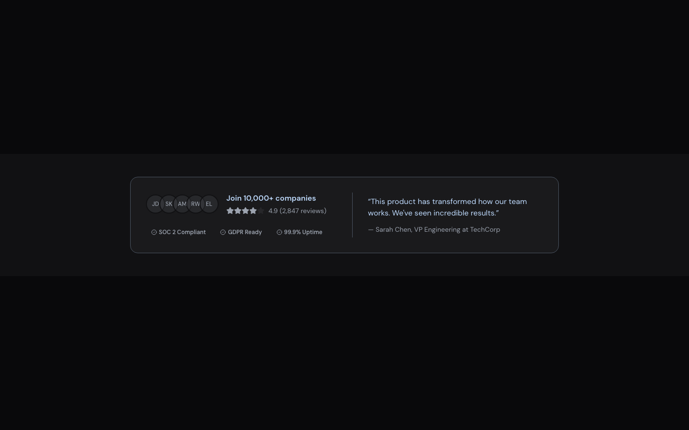Click Sarah Chen's testimonial quote
The width and height of the screenshot is (689, 430).
click(x=447, y=207)
